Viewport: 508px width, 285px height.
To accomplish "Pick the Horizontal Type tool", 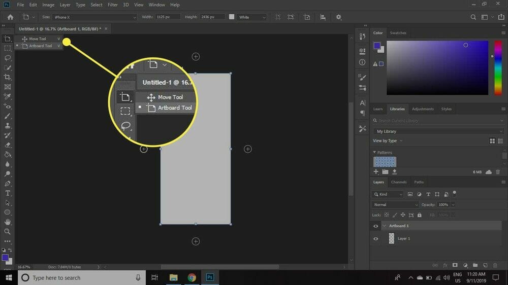I will click(x=8, y=193).
